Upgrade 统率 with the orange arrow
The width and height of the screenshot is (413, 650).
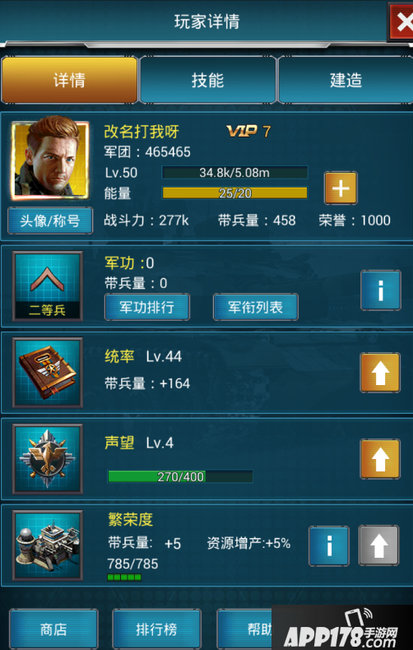380,372
